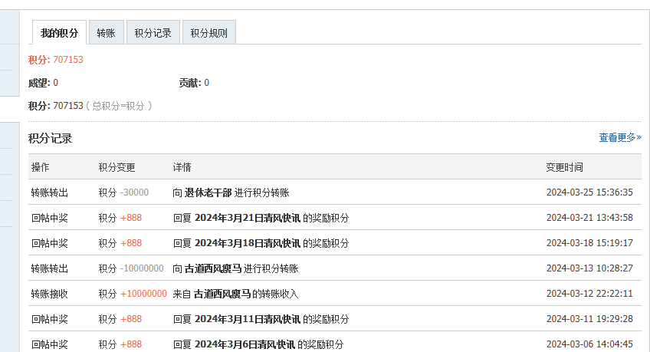Click the +10000000 points change value
Screen dimensions: 650x352
click(x=143, y=294)
